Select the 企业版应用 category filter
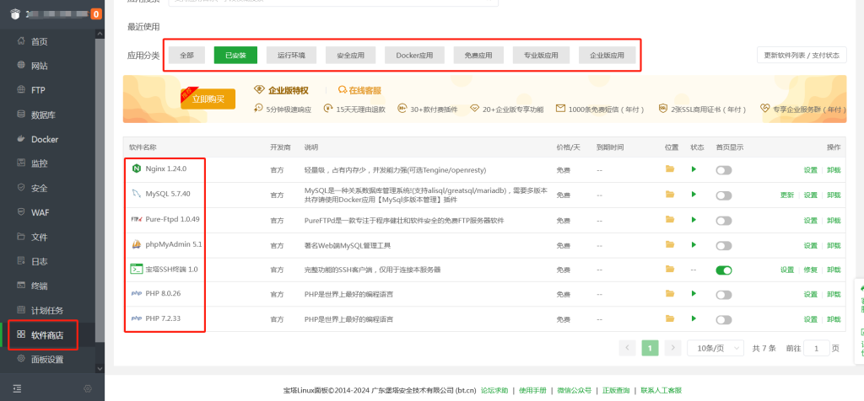 [607, 55]
